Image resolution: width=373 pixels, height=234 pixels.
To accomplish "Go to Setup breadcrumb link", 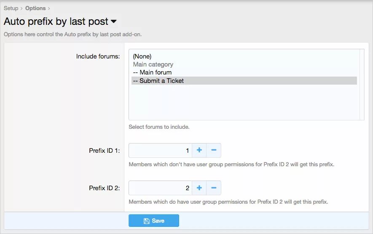I will 11,8.
